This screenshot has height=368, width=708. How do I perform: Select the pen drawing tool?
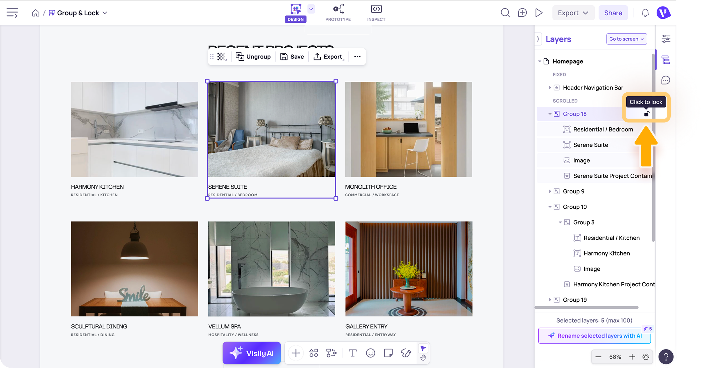pyautogui.click(x=406, y=353)
